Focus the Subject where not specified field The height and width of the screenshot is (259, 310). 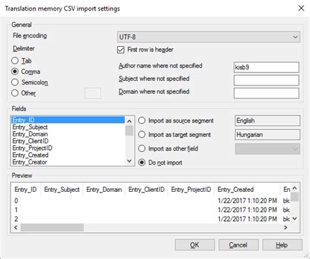tap(266, 80)
